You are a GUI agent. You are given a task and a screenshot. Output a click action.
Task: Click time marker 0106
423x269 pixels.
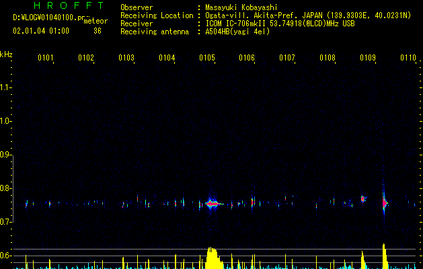pos(247,57)
